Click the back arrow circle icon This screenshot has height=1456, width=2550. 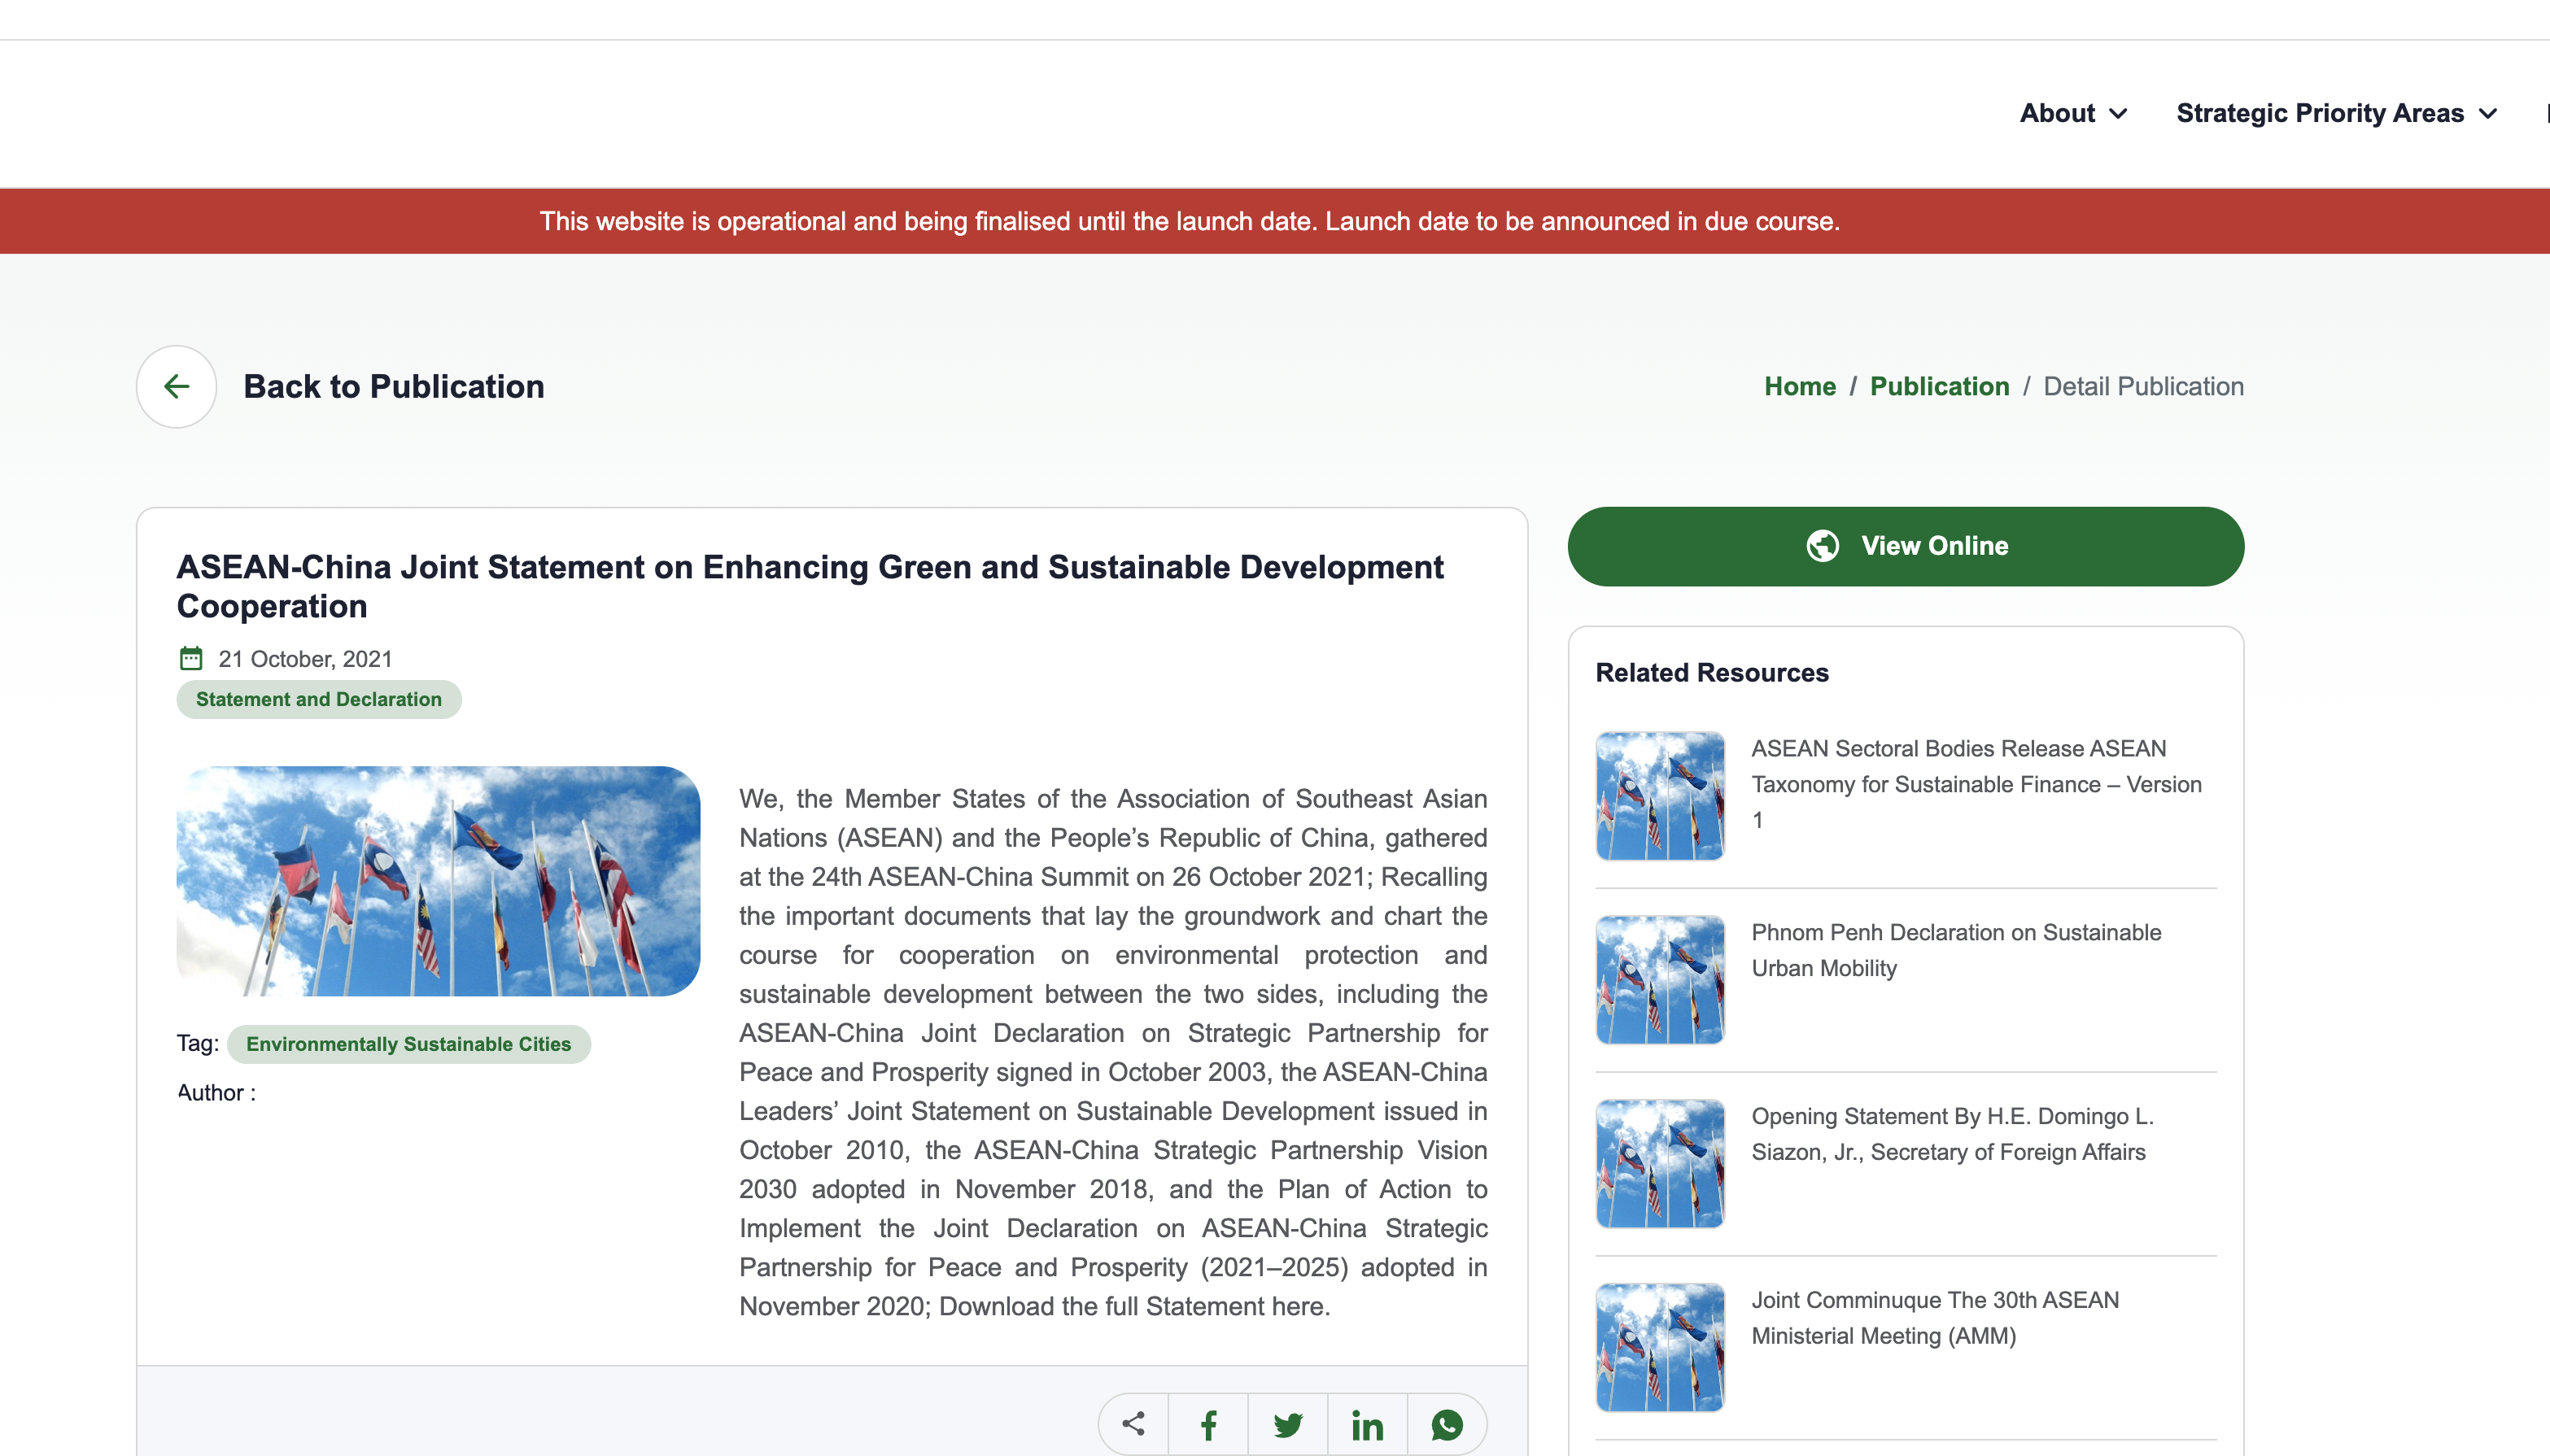click(x=176, y=387)
